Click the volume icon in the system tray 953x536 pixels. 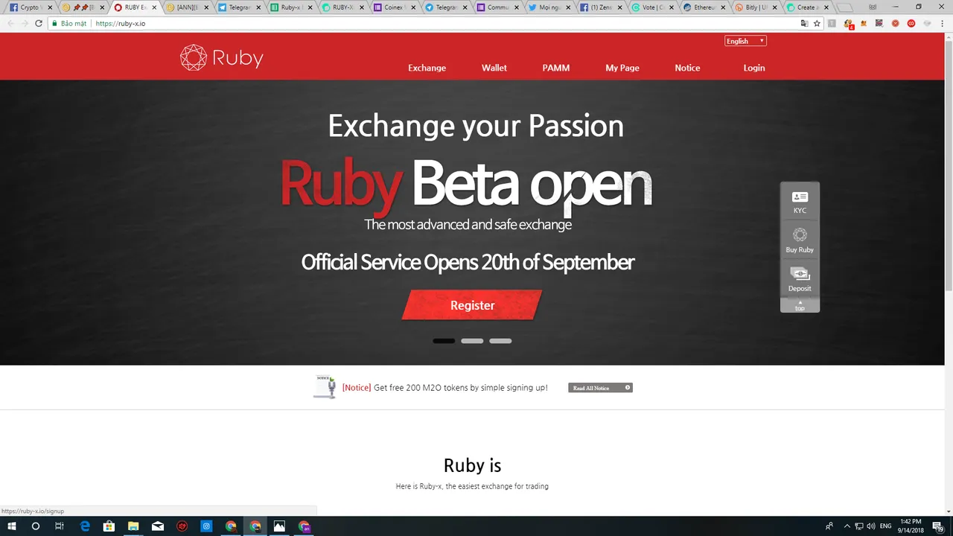pyautogui.click(x=871, y=526)
